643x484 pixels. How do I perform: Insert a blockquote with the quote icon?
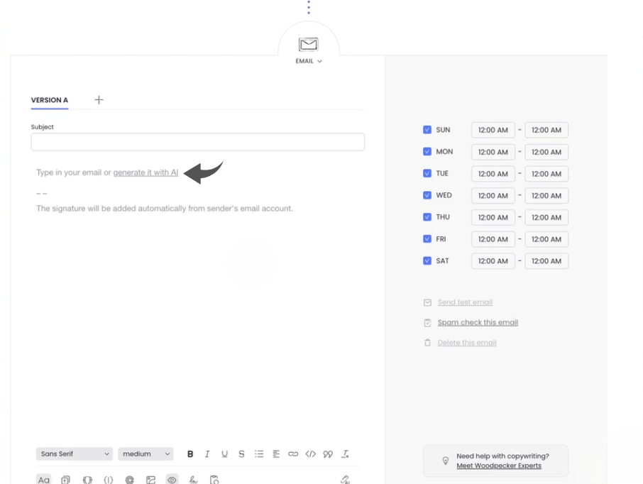pyautogui.click(x=328, y=454)
